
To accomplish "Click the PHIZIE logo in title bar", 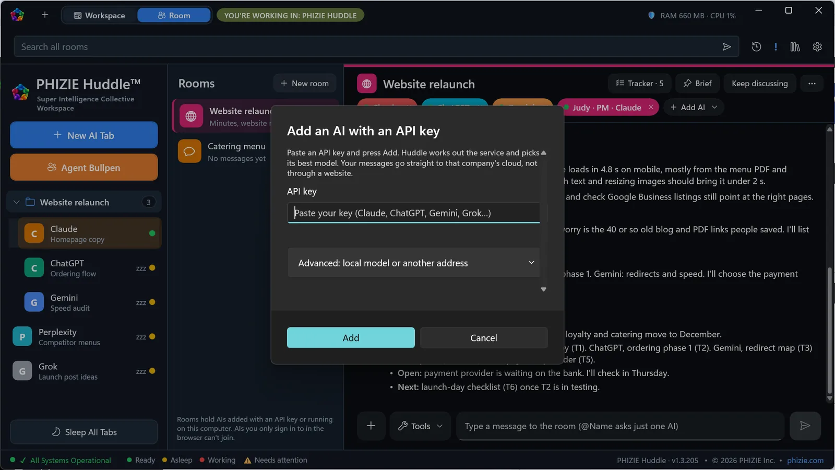I will 17,15.
